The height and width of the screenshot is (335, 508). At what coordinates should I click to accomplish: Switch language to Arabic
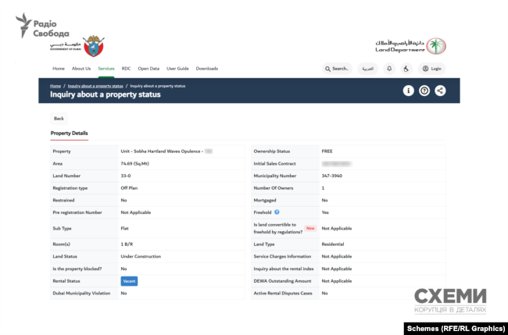367,69
